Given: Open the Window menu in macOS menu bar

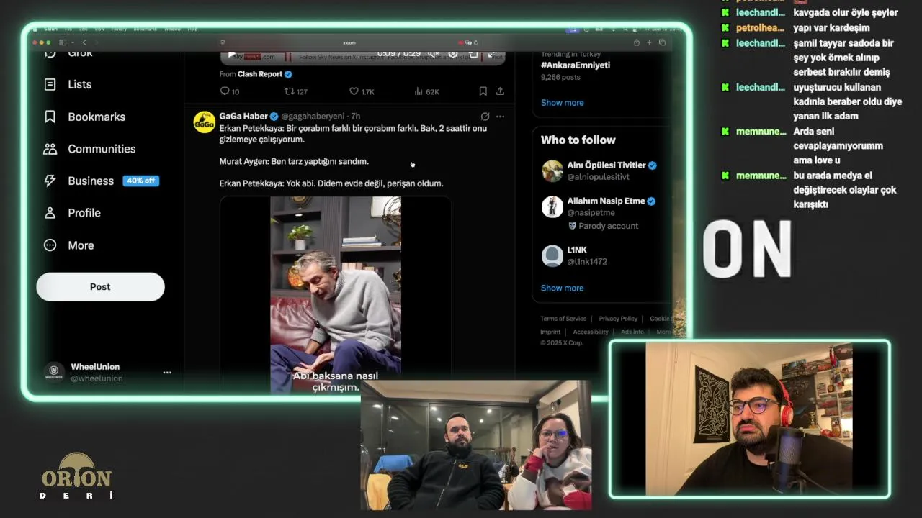Looking at the screenshot, I should tap(173, 29).
